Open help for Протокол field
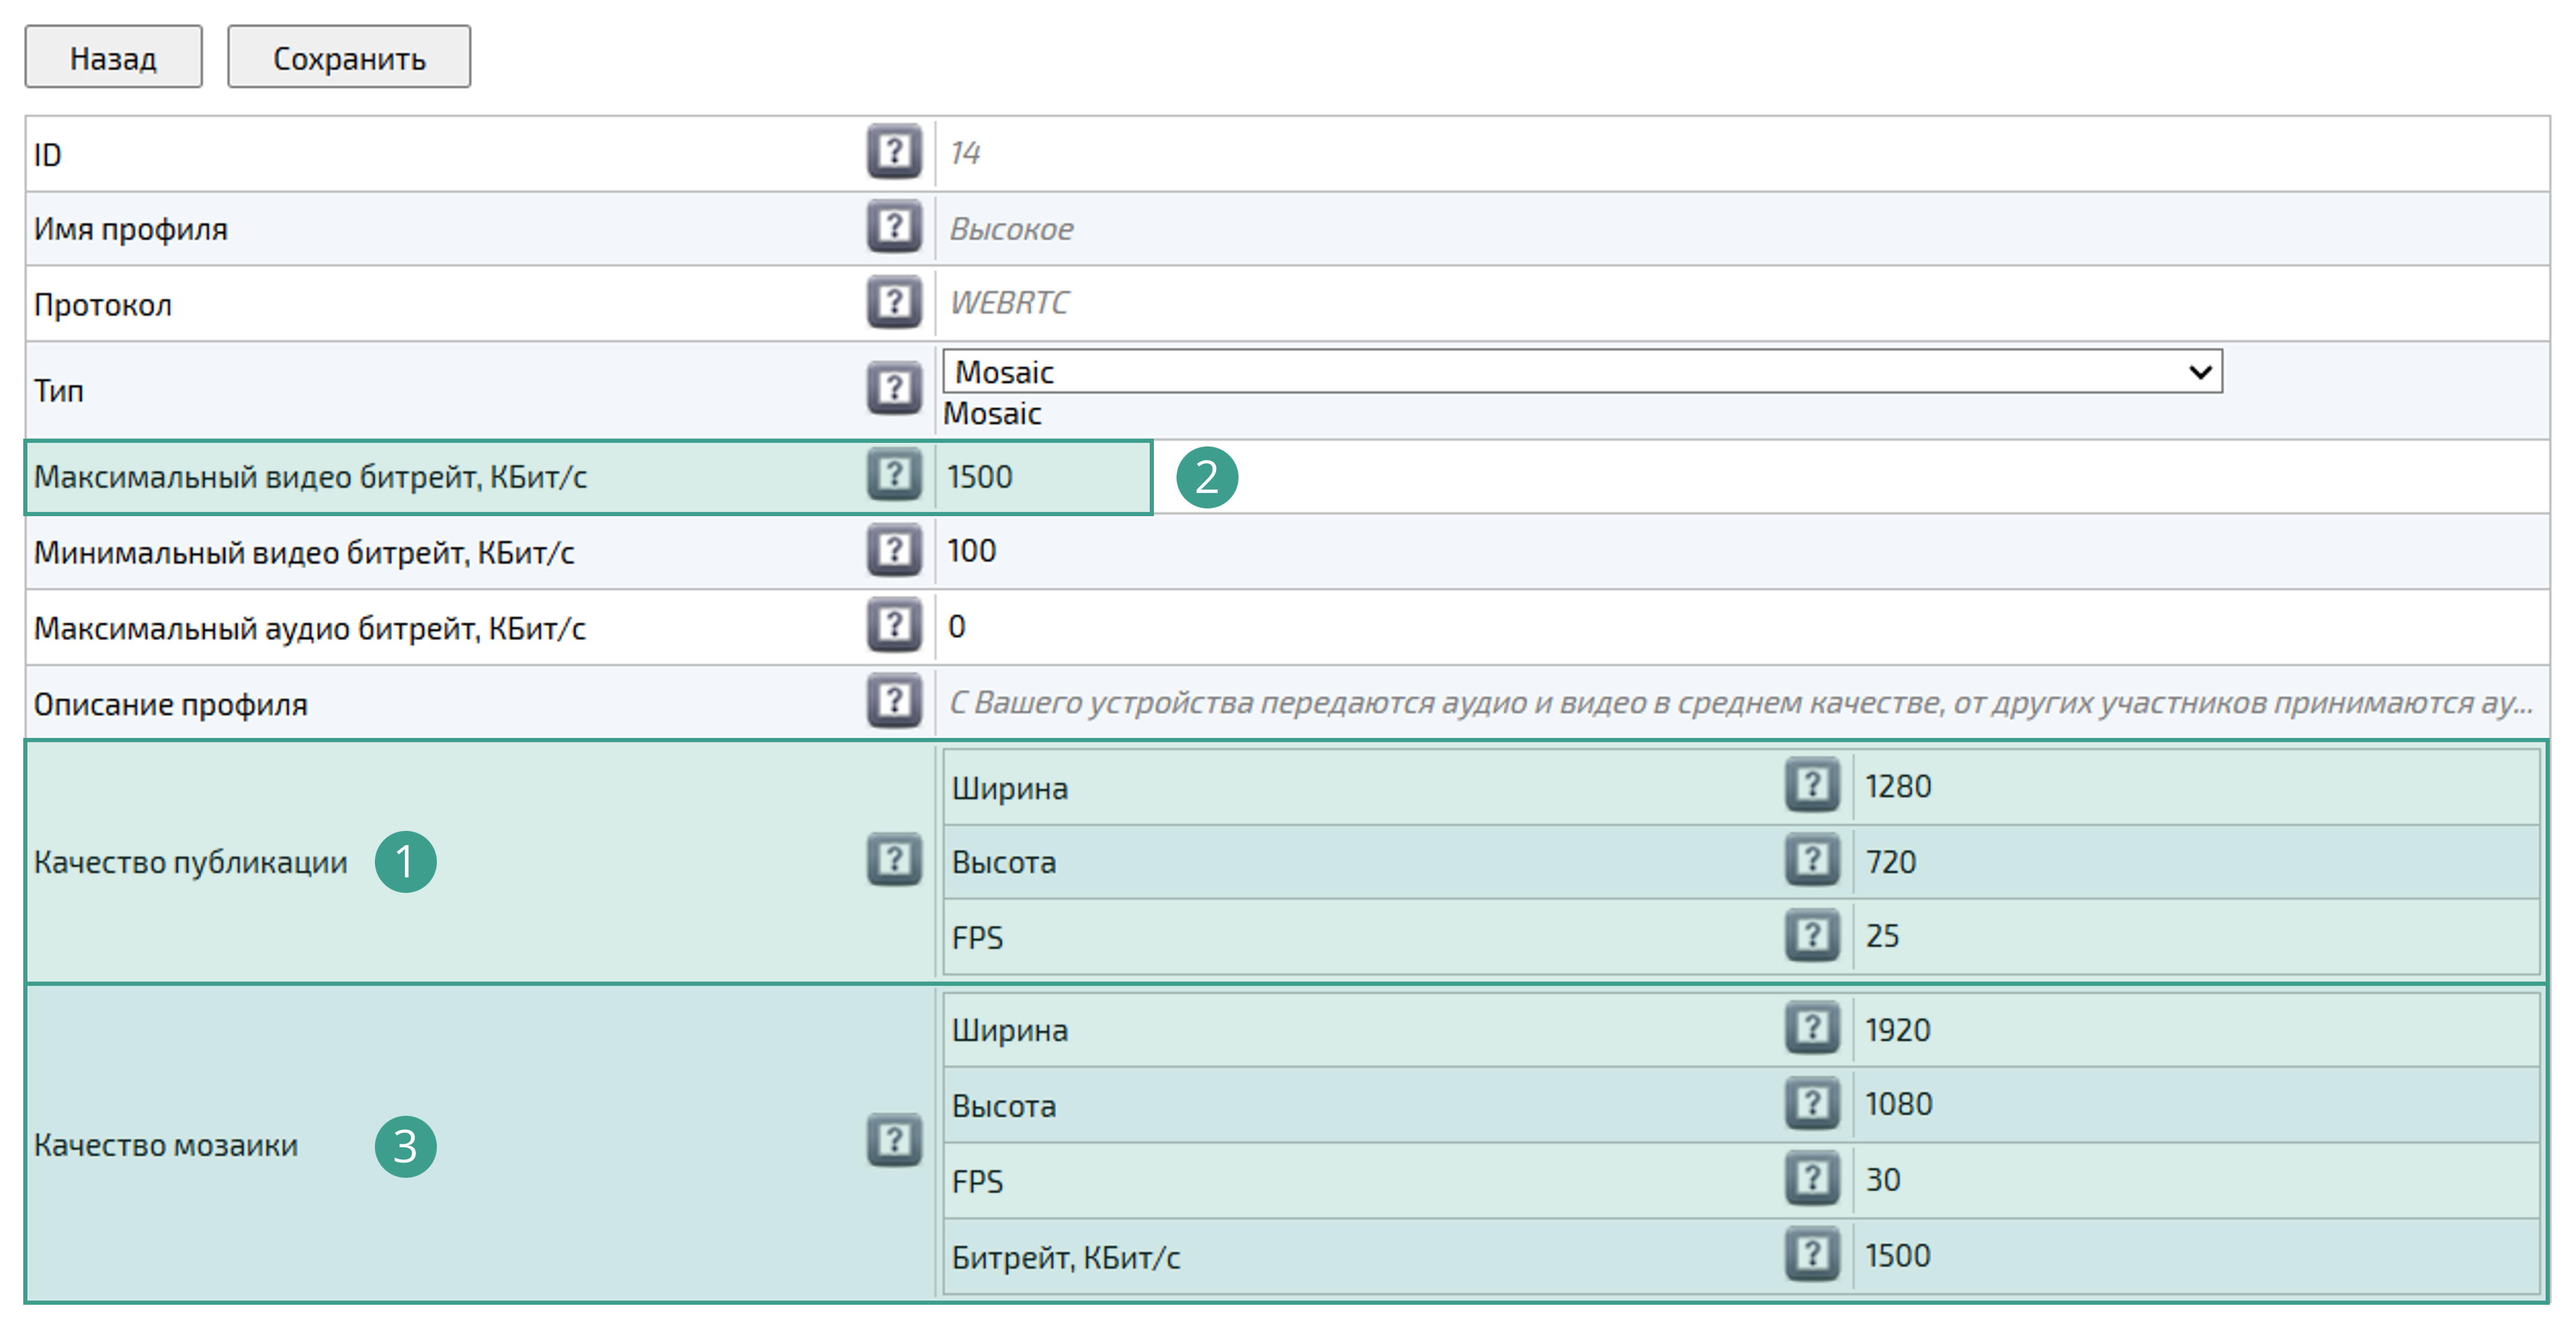 (893, 302)
